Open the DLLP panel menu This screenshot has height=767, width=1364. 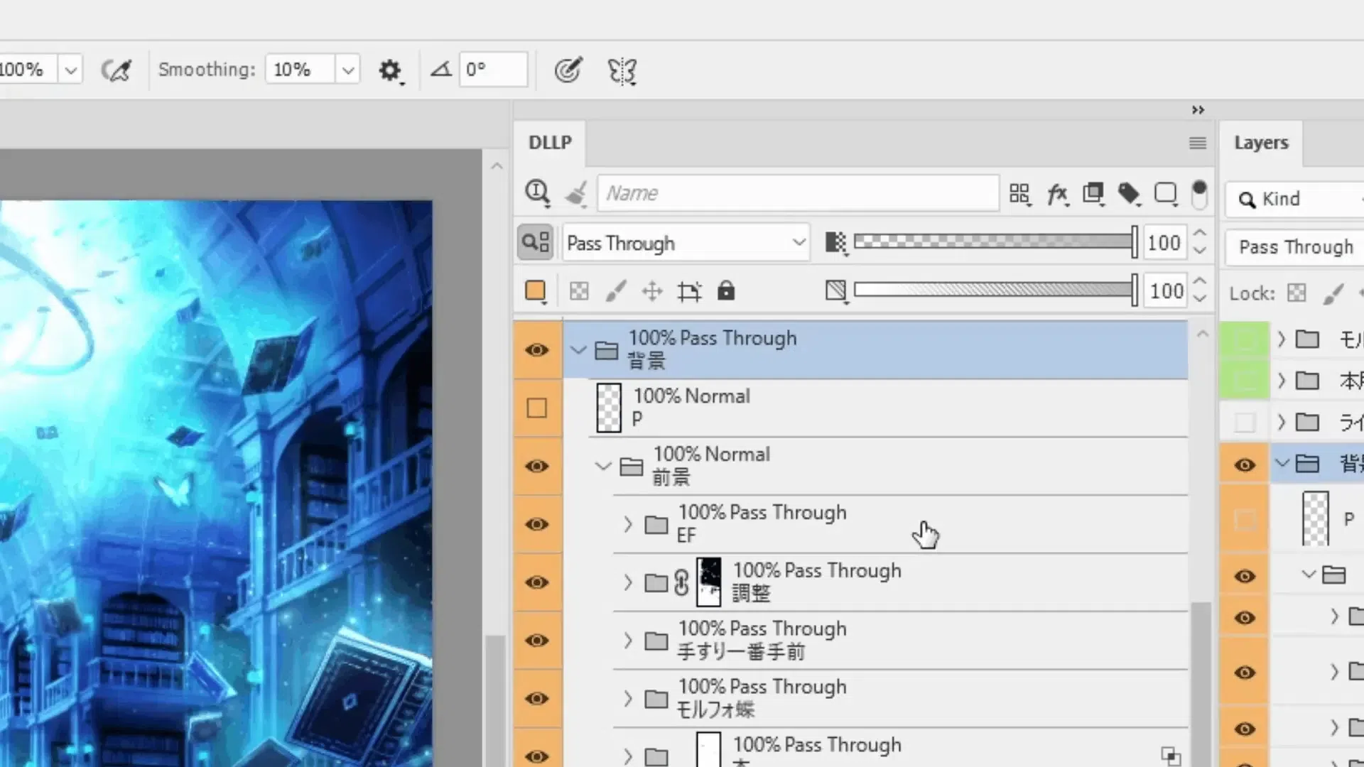coord(1198,143)
